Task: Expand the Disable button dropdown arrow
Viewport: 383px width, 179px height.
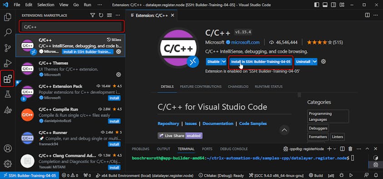Action: point(224,62)
